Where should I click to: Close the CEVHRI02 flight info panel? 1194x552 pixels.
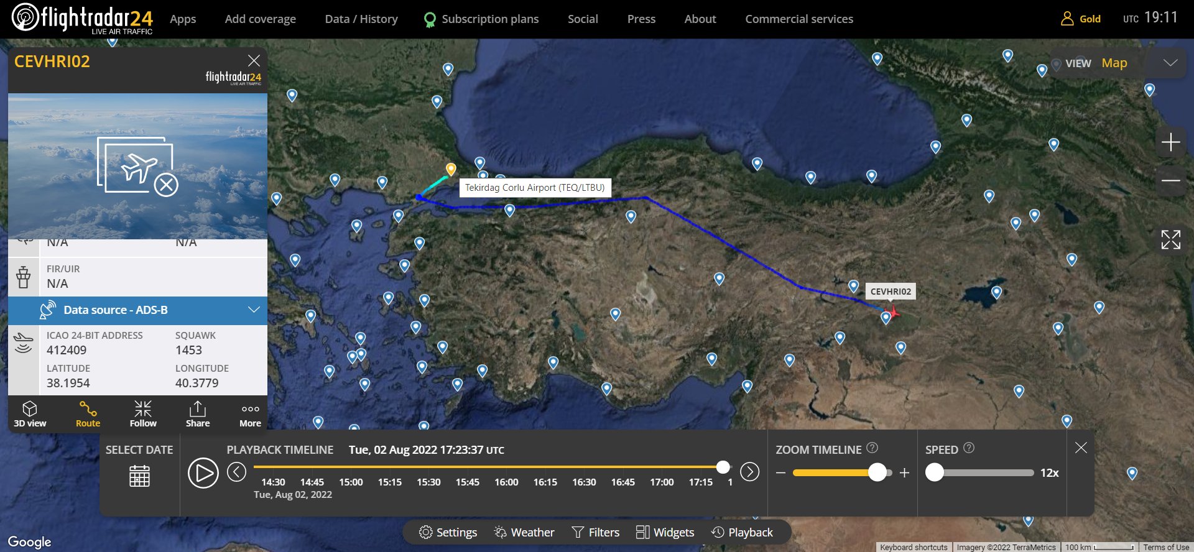click(x=254, y=60)
